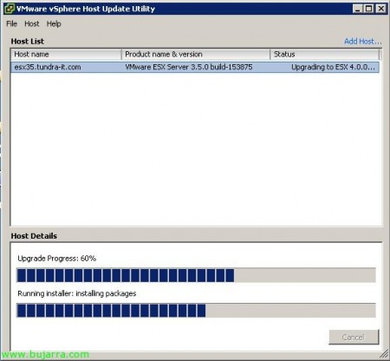
Task: Click the installing packages progress bar
Action: [197, 311]
